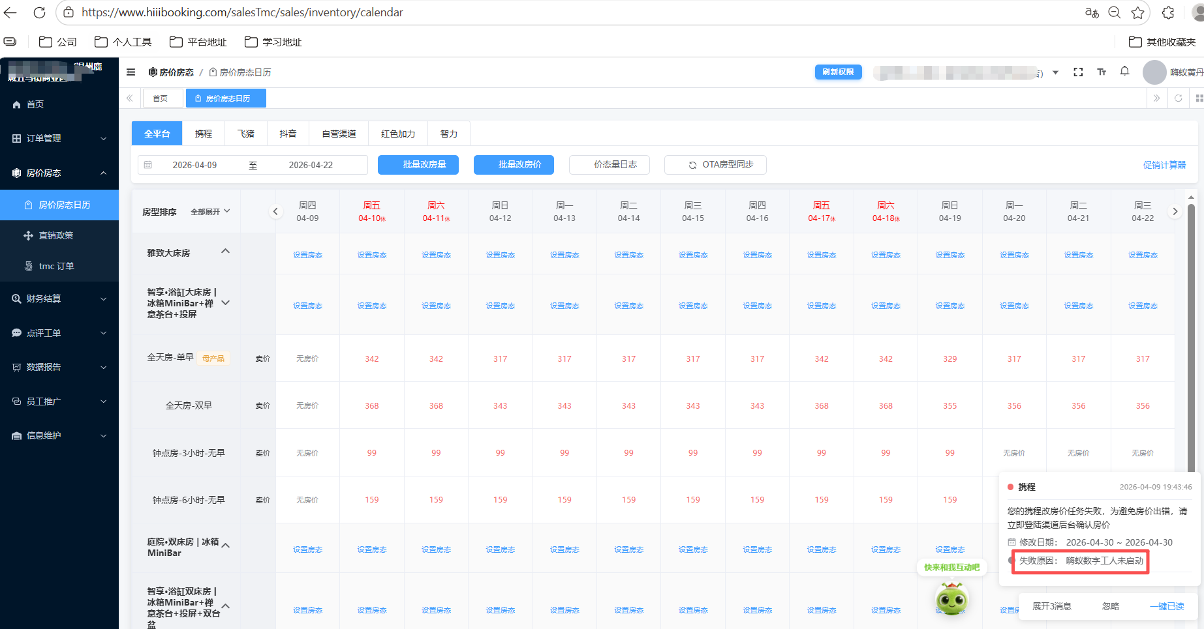This screenshot has height=629, width=1204.
Task: Expand the 全部展开 dropdown
Action: [x=210, y=212]
